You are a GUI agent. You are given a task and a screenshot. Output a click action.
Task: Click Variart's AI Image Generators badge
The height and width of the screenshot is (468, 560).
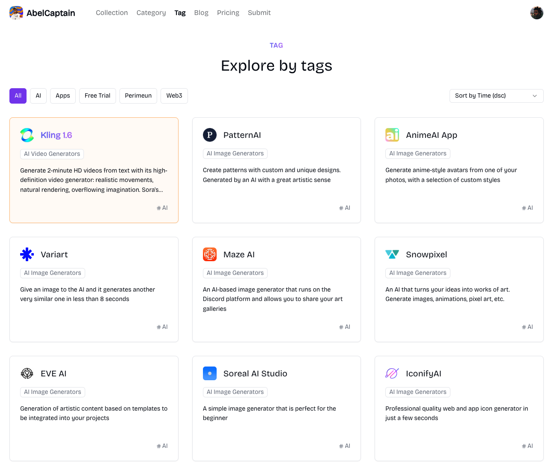(x=53, y=273)
